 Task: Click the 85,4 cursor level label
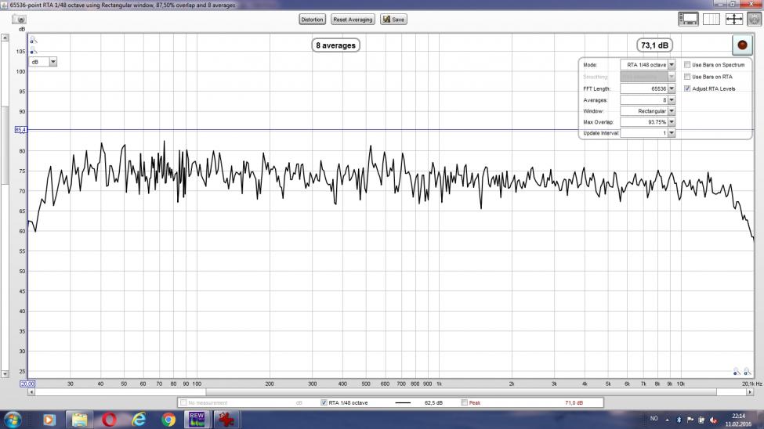(20, 129)
